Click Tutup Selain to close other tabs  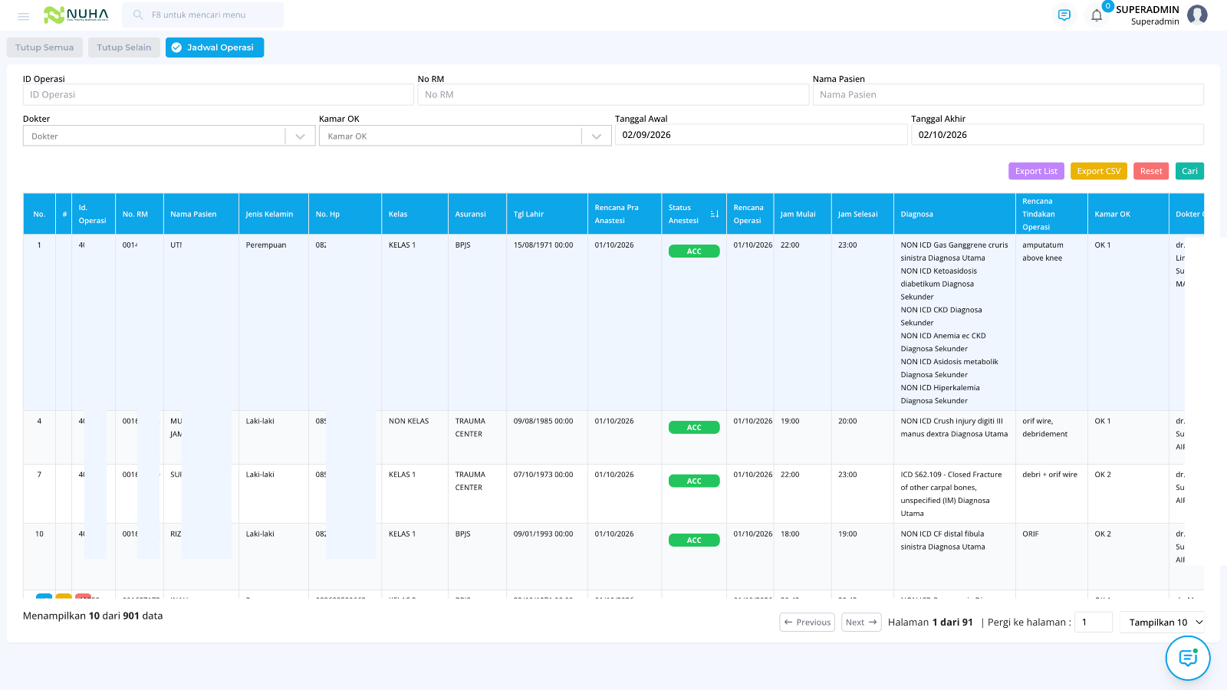[x=124, y=48]
